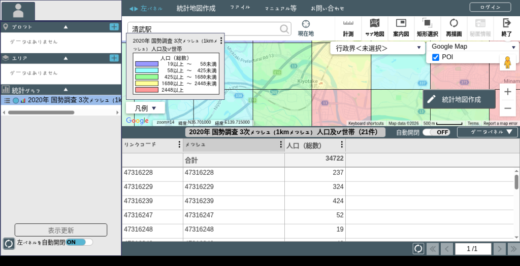The width and height of the screenshot is (520, 266).
Task: Open the マニュアル等 menu
Action: click(280, 8)
